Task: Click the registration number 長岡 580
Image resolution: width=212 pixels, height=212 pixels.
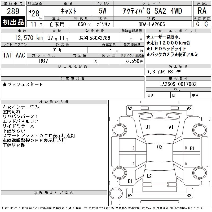Action: click(x=95, y=38)
